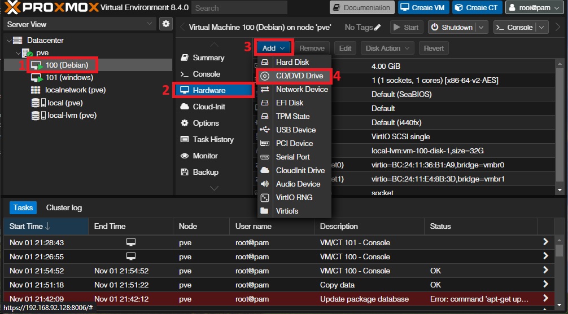The height and width of the screenshot is (314, 568).
Task: Open the root@pam user menu
Action: 534,7
